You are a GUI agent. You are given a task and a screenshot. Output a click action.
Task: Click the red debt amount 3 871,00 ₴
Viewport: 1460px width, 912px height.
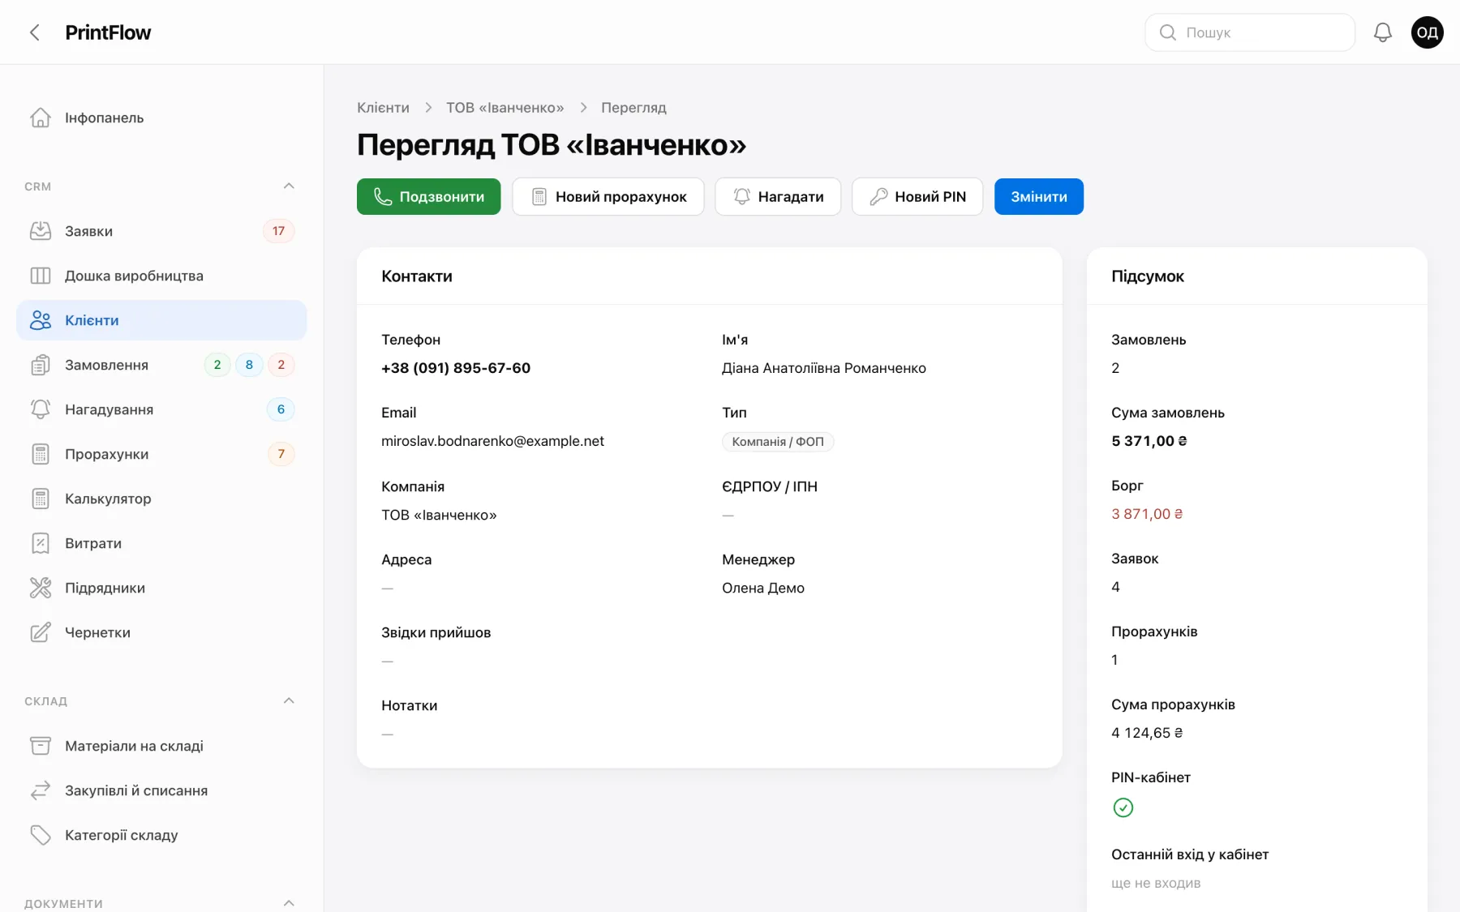point(1147,514)
